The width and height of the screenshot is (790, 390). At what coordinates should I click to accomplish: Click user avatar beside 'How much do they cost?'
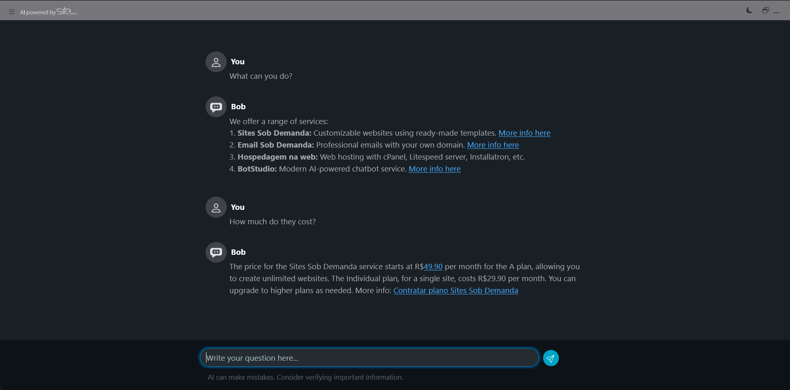(216, 207)
